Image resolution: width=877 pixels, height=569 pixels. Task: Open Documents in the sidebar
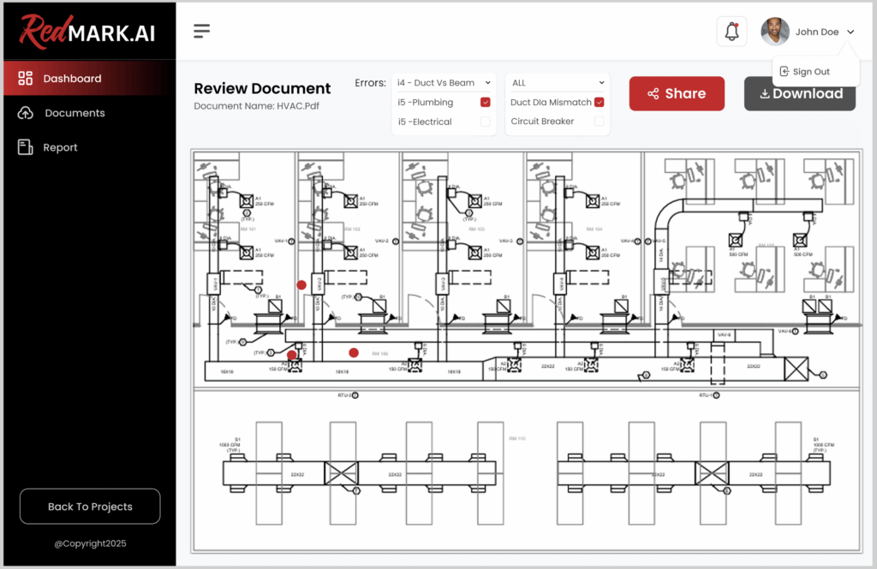(x=75, y=113)
